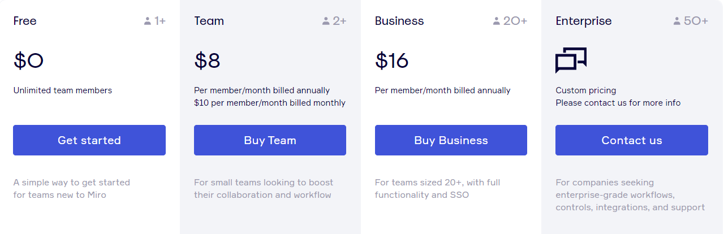The height and width of the screenshot is (234, 724).
Task: Click the Unlimited team members text
Action: pyautogui.click(x=63, y=90)
